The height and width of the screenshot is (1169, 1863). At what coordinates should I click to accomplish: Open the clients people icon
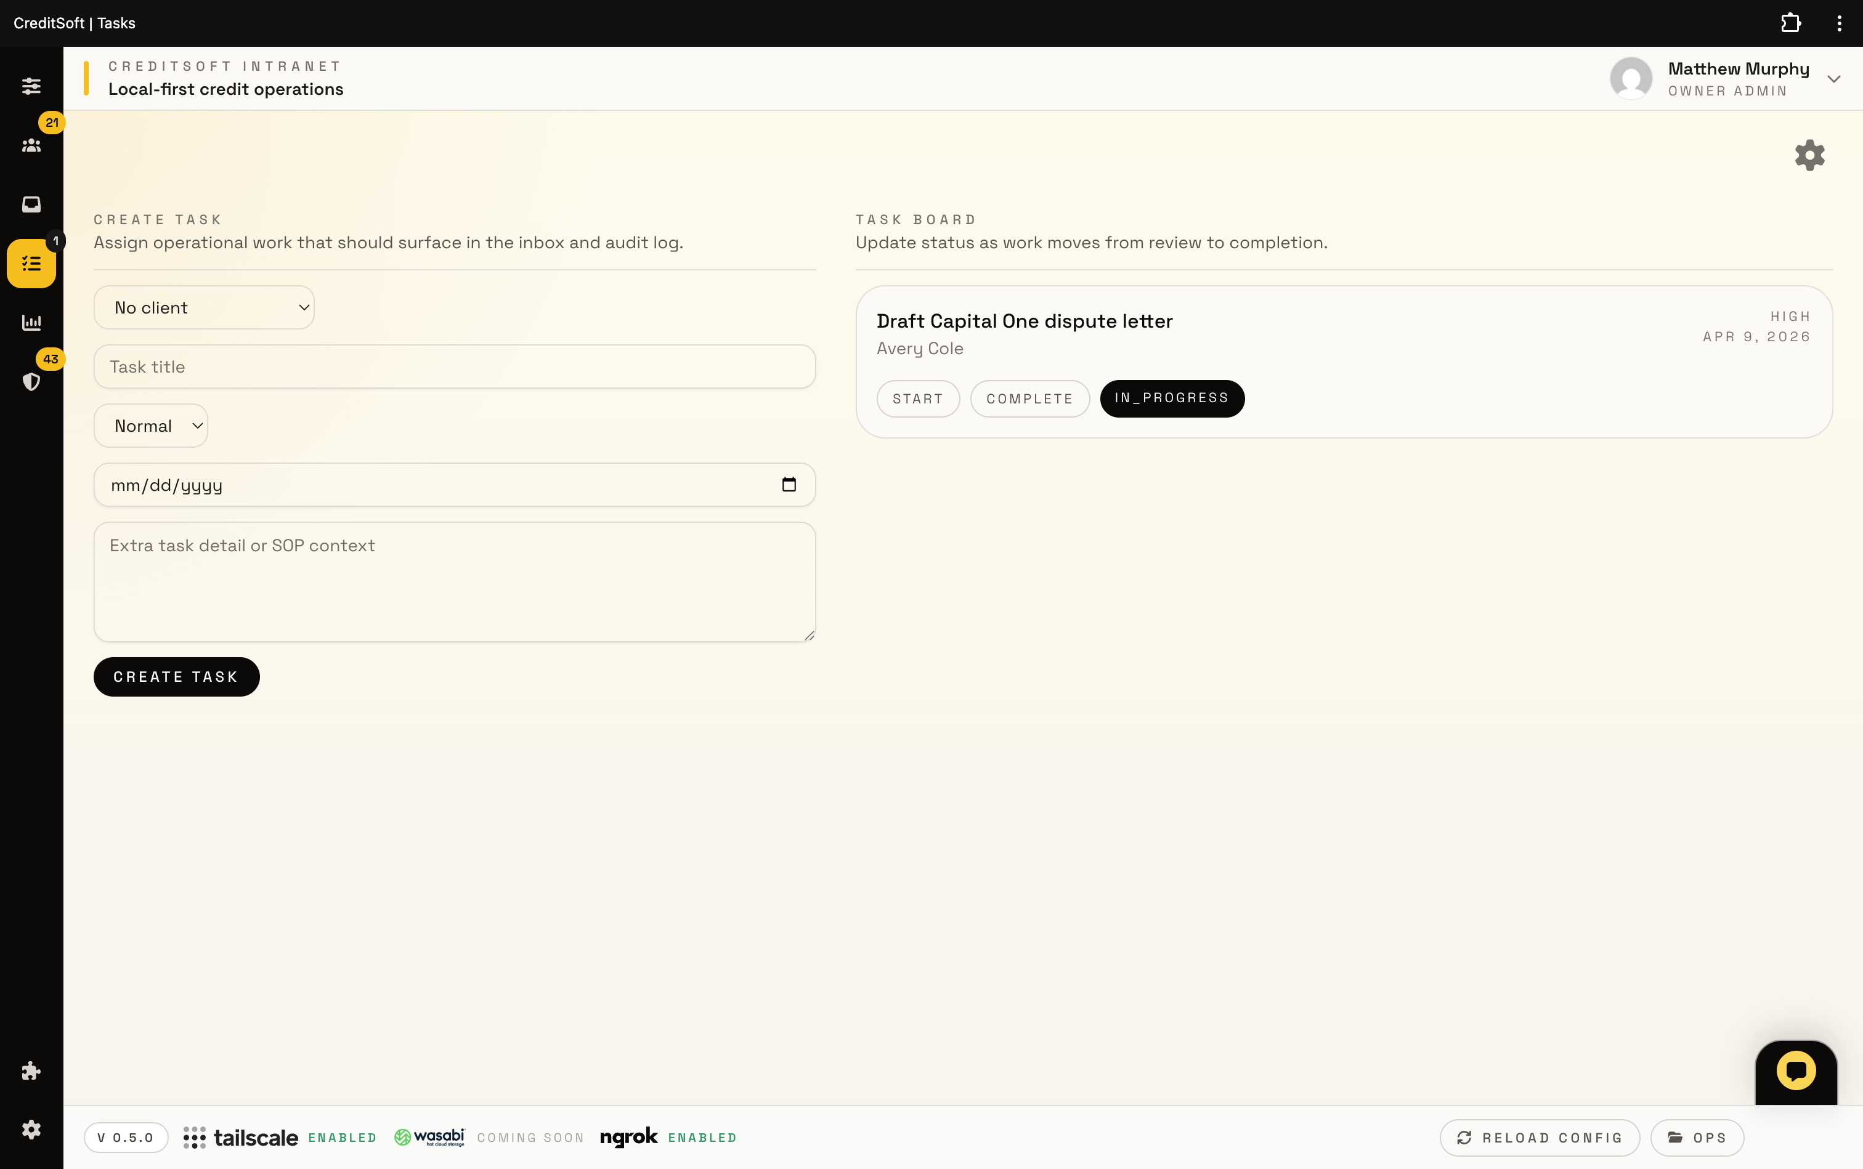(x=31, y=145)
